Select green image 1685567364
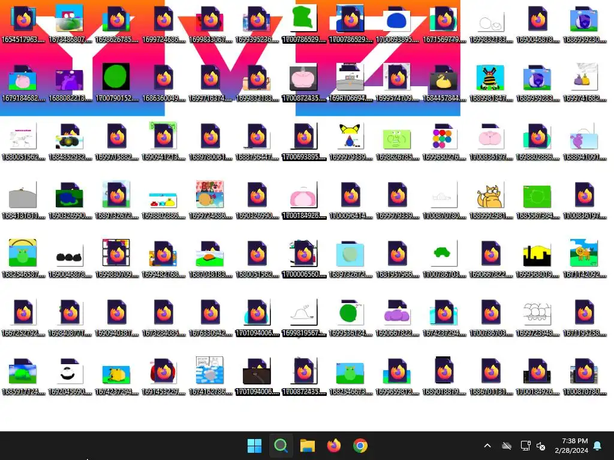This screenshot has width=614, height=460. (538, 200)
